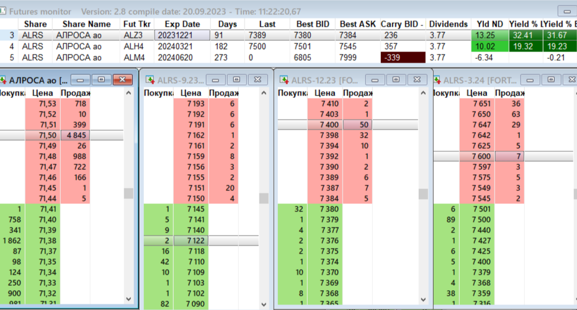This screenshot has height=310, width=577.
Task: Click the АЛРОСА ао order book window icon
Action: pos(2,80)
